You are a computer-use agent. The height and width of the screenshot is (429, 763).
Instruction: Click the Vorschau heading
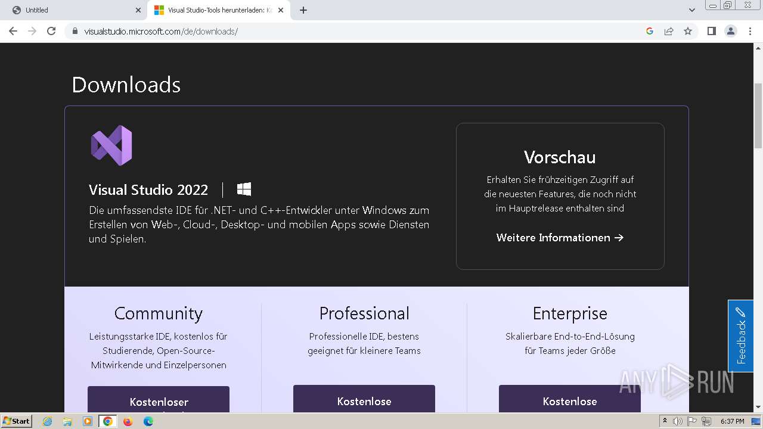pyautogui.click(x=560, y=157)
